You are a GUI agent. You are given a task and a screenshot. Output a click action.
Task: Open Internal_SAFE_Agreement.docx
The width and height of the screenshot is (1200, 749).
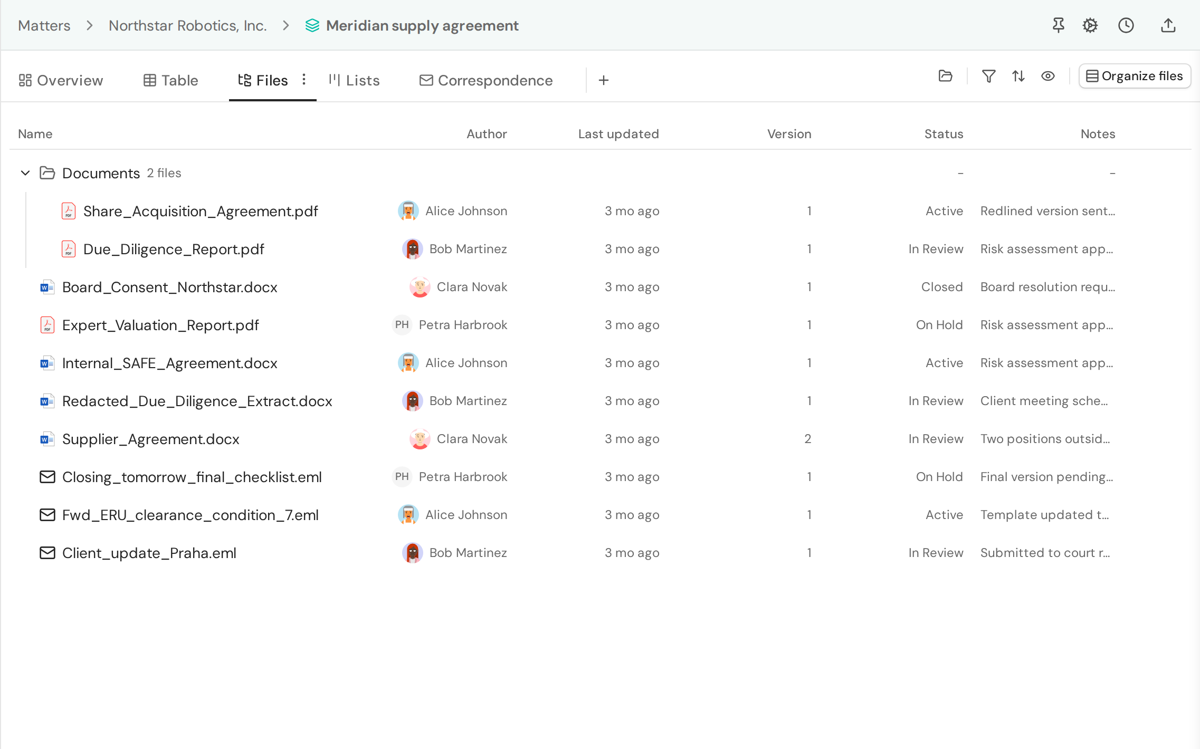tap(170, 363)
